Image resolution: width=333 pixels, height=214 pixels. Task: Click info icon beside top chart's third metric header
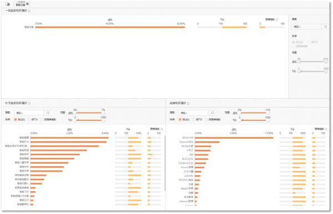point(277,19)
